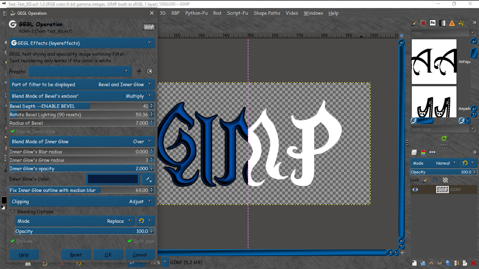Select the Antiqua font preview thumbnail
The width and height of the screenshot is (479, 269).
click(434, 62)
